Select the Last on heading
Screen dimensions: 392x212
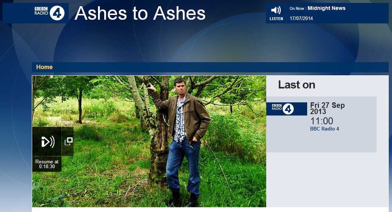(297, 85)
